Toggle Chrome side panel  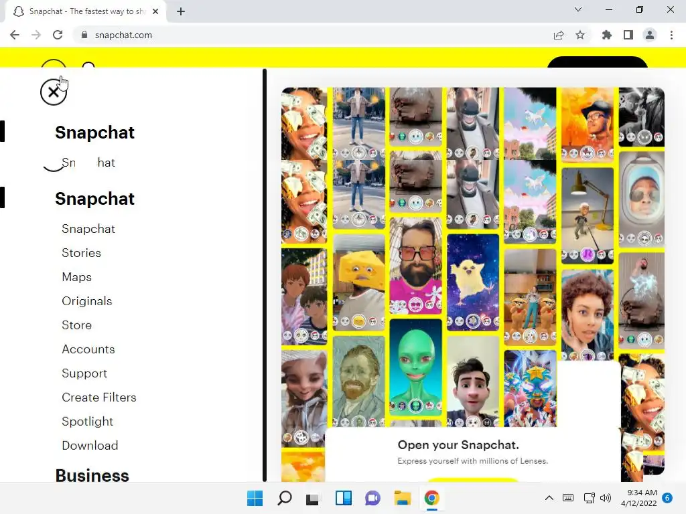(628, 35)
